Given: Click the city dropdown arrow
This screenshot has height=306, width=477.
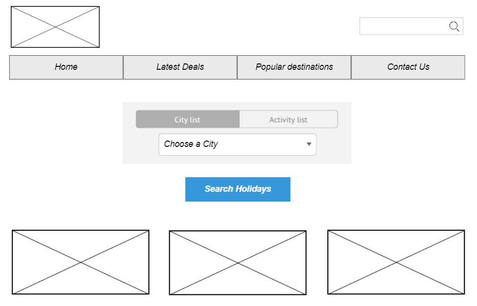Looking at the screenshot, I should pyautogui.click(x=309, y=144).
